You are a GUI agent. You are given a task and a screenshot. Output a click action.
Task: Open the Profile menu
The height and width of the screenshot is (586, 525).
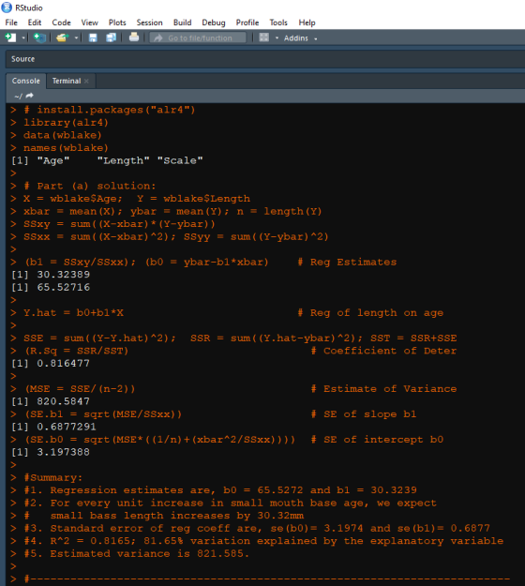(x=247, y=23)
